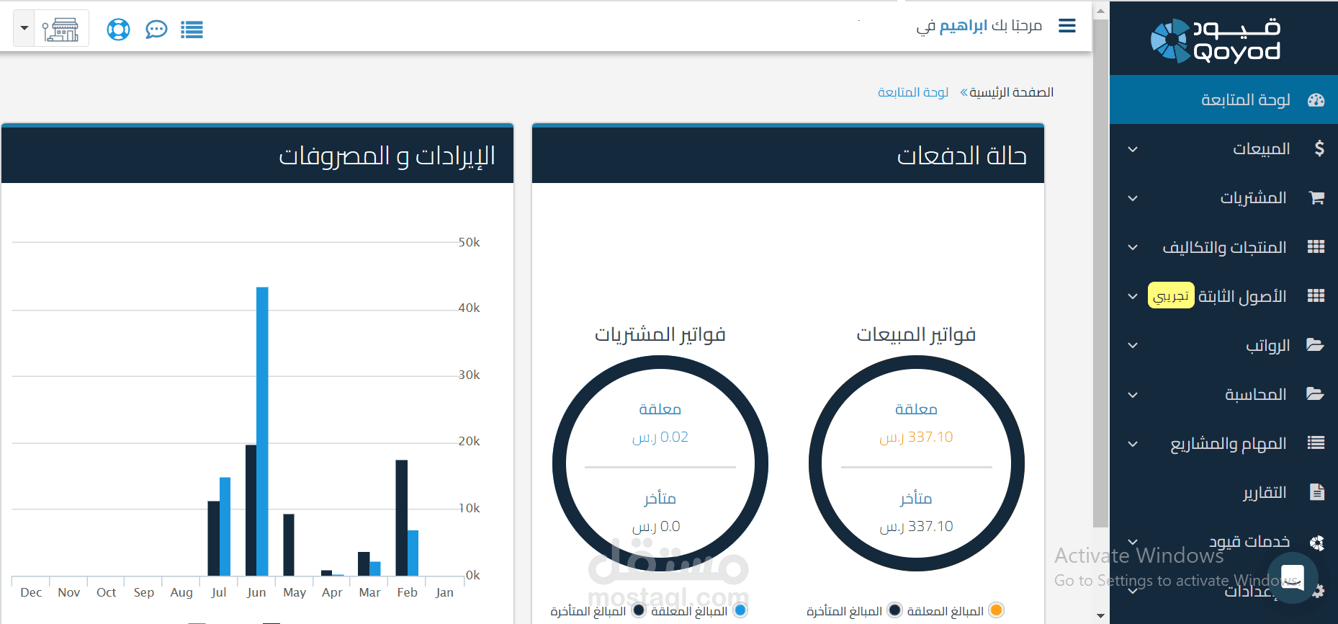Open the live chat widget button

(1293, 578)
